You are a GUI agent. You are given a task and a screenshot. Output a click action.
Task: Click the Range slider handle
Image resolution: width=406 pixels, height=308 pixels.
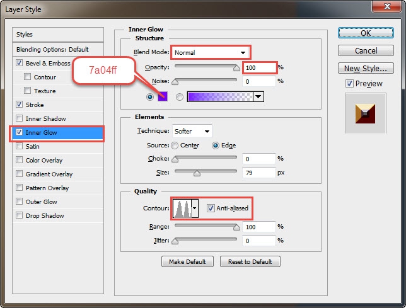tap(236, 227)
